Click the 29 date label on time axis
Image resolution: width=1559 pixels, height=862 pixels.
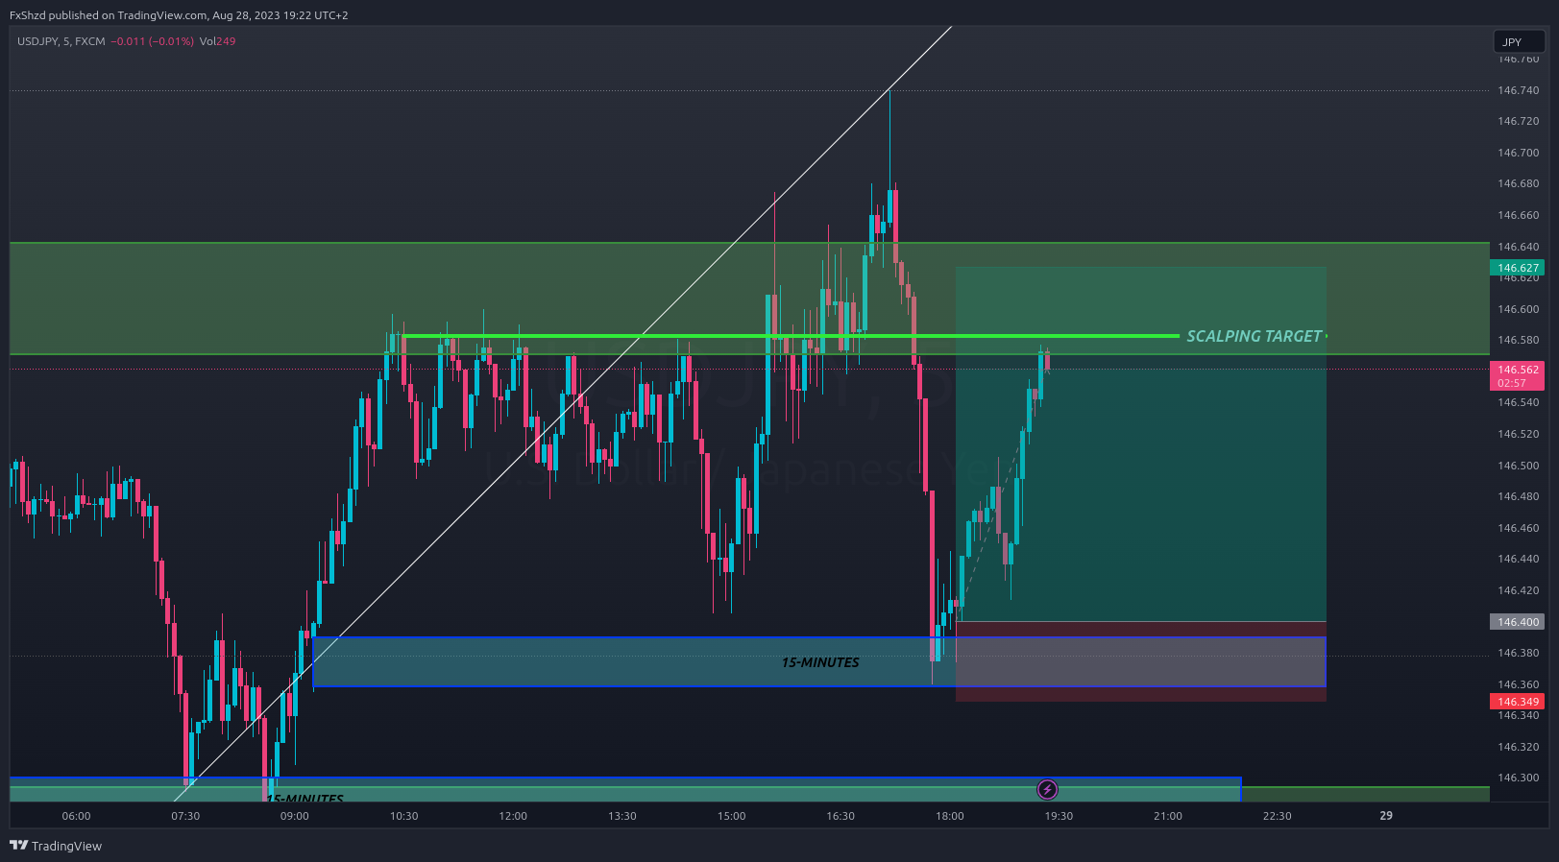coord(1386,816)
